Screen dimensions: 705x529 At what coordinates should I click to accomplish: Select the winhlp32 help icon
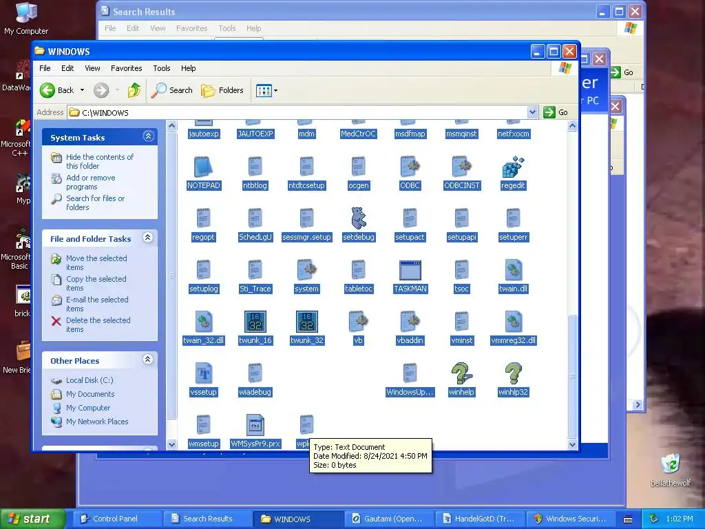click(513, 374)
